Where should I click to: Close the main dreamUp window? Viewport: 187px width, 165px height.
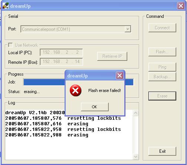pyautogui.click(x=181, y=6)
